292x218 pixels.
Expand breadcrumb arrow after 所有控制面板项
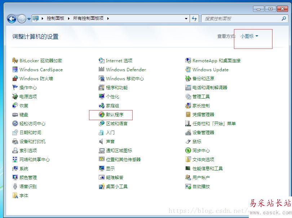[x=108, y=18]
